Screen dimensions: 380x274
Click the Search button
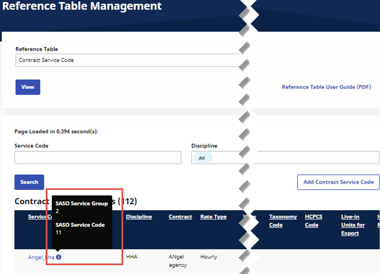pos(29,182)
